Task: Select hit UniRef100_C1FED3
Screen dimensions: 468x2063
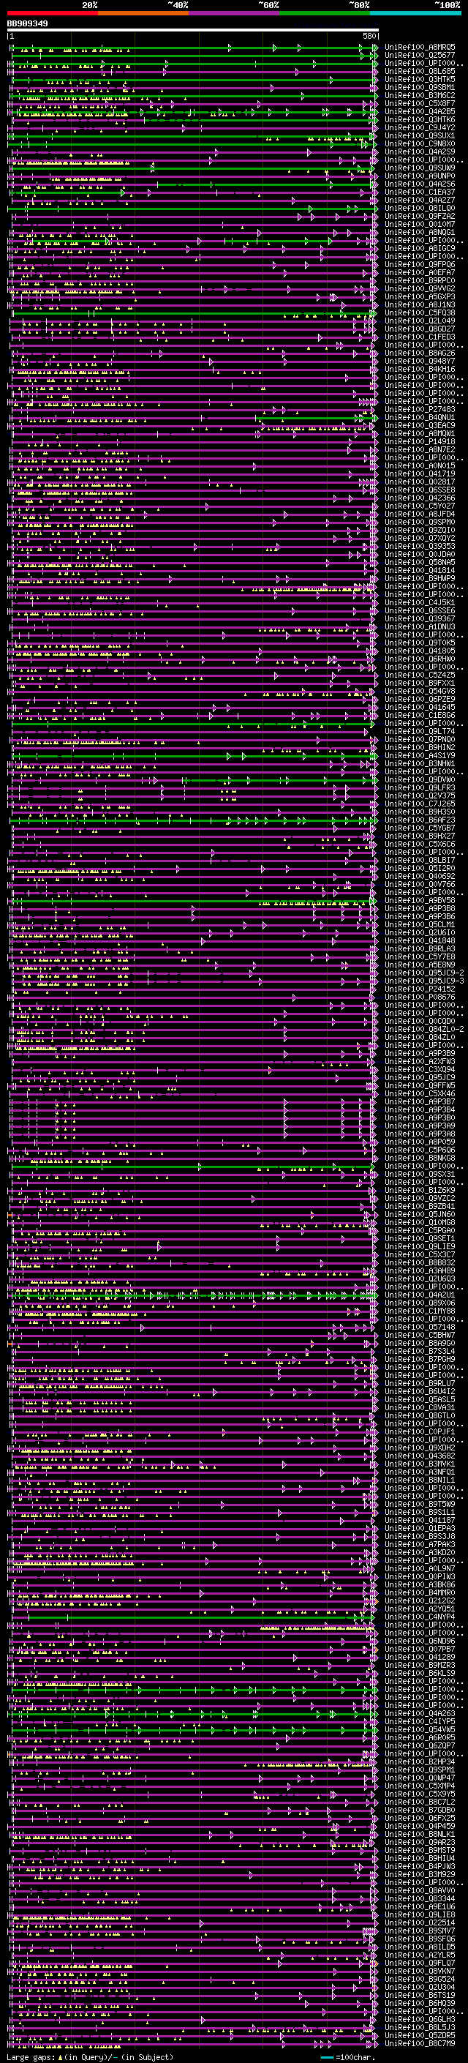Action: [420, 337]
